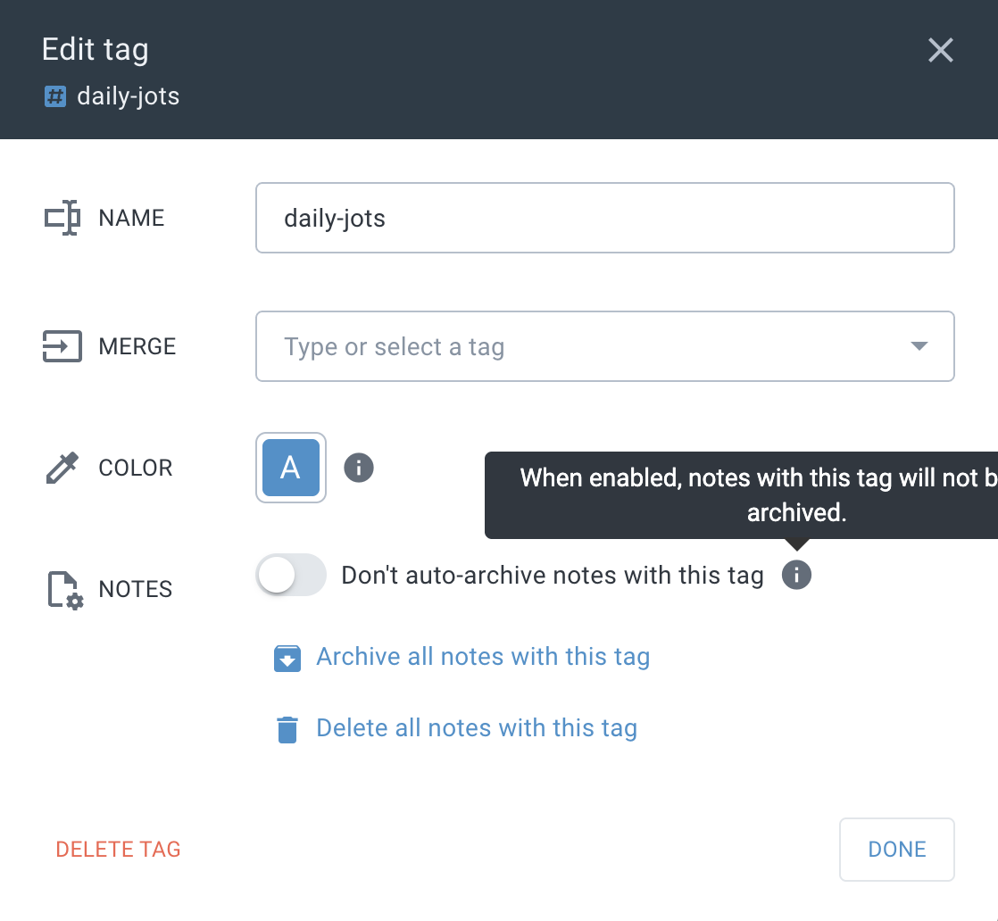The width and height of the screenshot is (998, 921).
Task: Open the blue "A" tag color picker
Action: 291,468
